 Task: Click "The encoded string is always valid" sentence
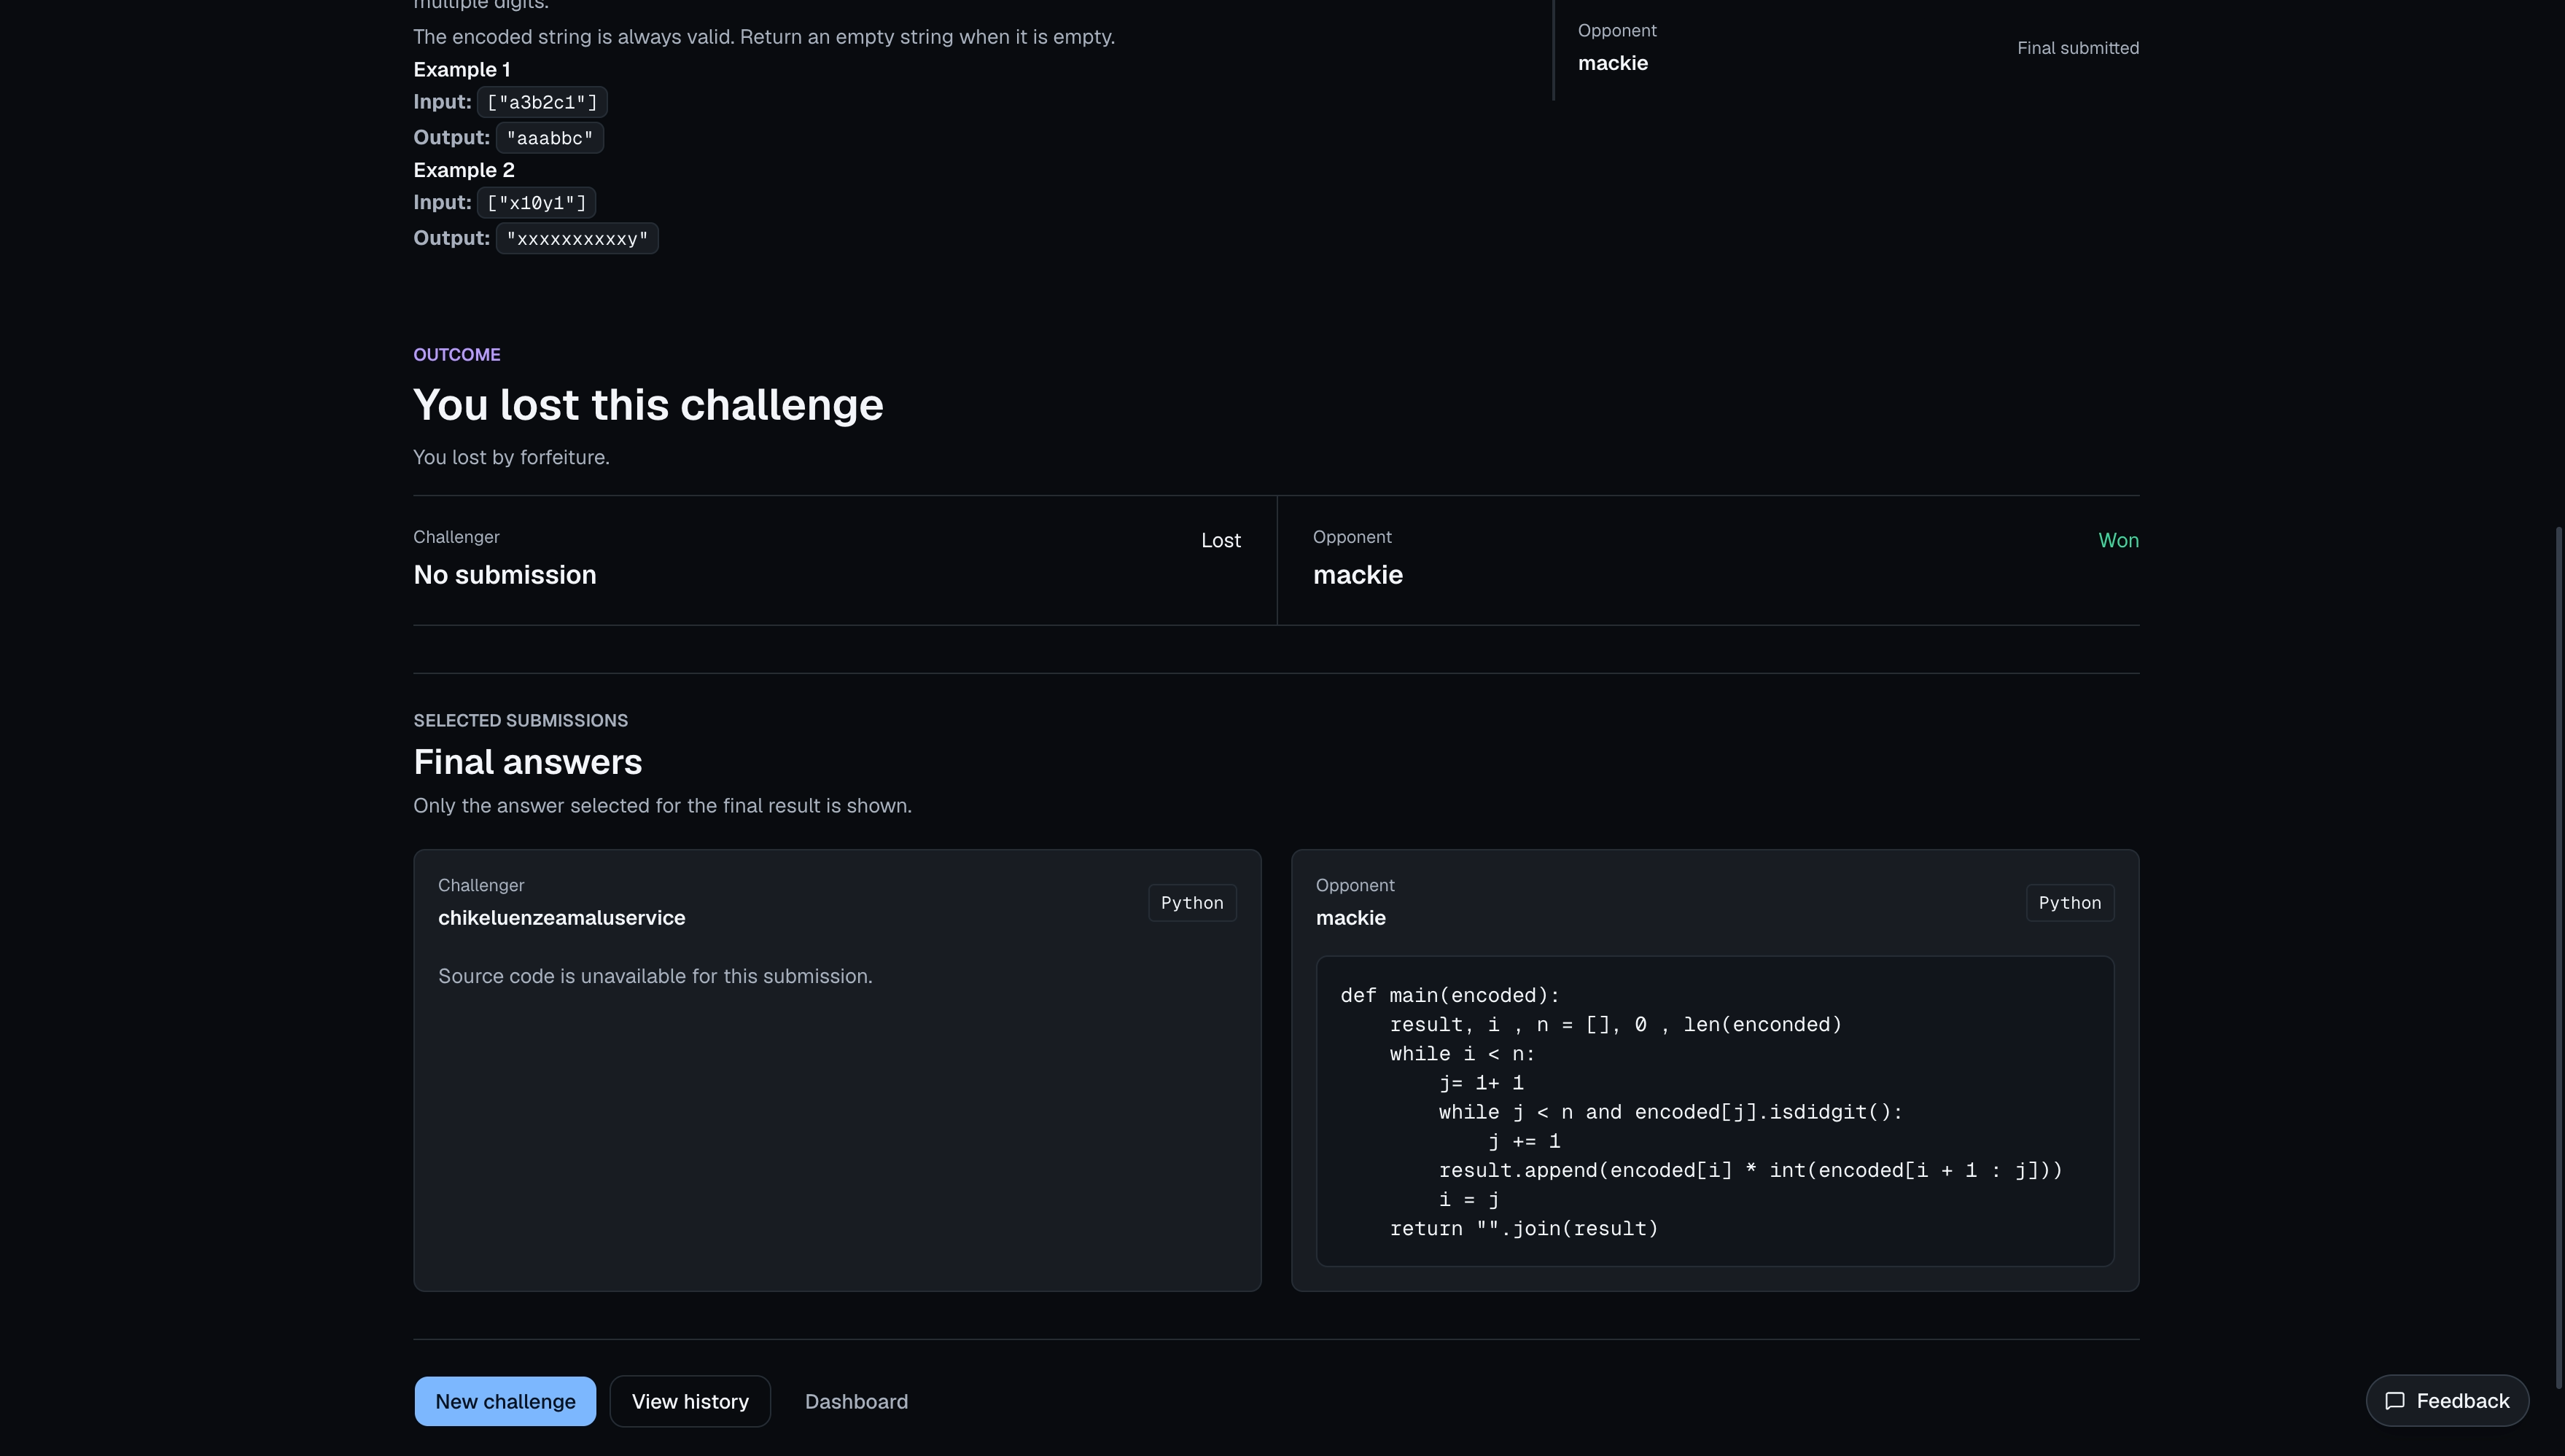point(763,37)
